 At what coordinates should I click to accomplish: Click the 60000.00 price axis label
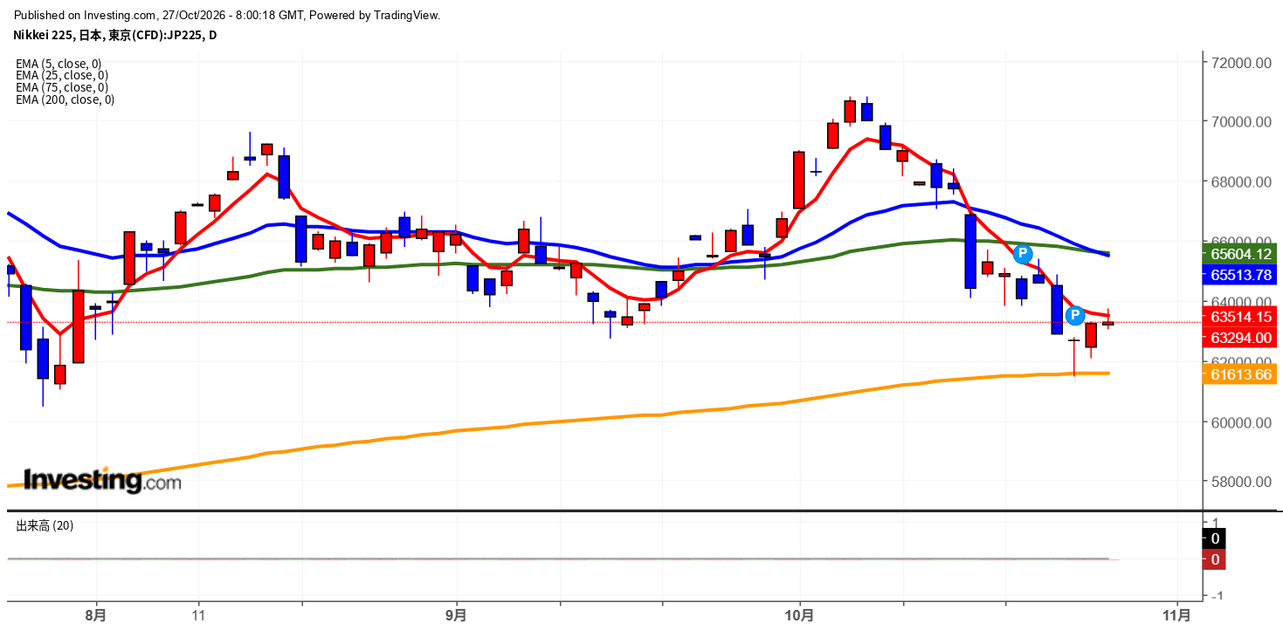click(x=1240, y=422)
